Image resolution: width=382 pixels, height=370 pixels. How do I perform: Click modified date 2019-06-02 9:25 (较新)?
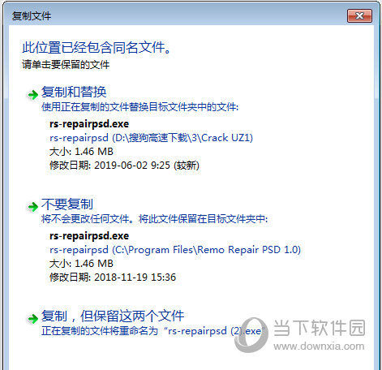[x=124, y=166]
